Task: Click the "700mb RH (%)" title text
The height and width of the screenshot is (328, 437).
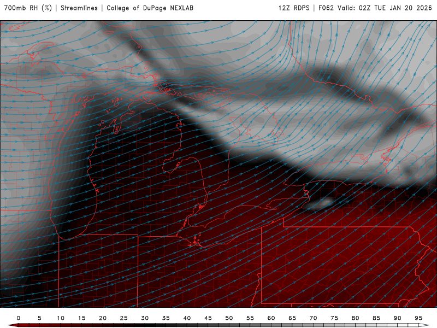Action: click(28, 8)
